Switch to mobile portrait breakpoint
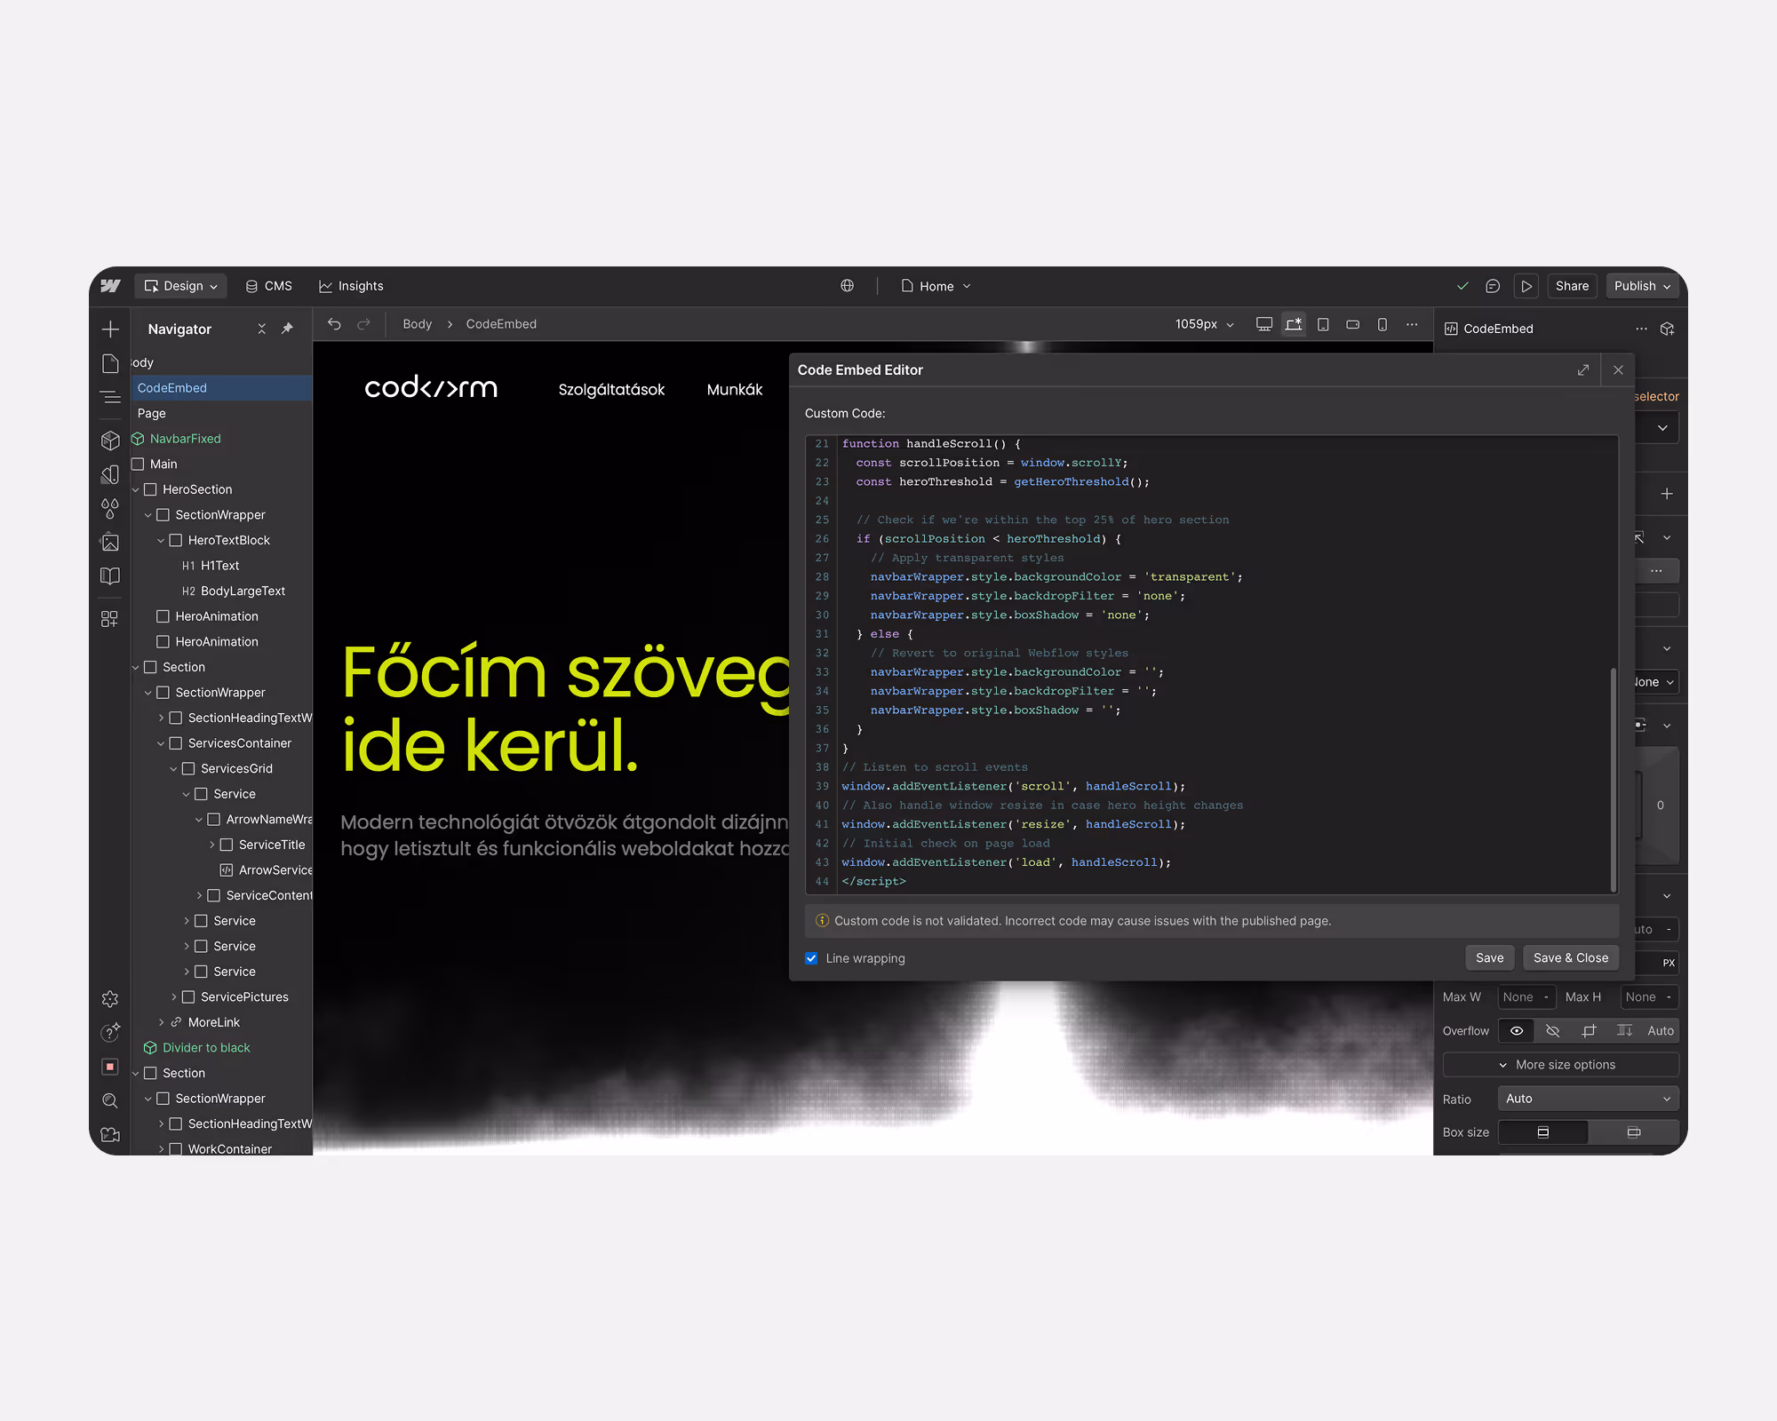This screenshot has width=1777, height=1421. [1383, 324]
